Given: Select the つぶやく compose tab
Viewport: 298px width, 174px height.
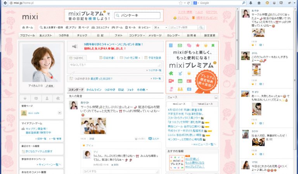Looking at the screenshot, I should coord(77,58).
